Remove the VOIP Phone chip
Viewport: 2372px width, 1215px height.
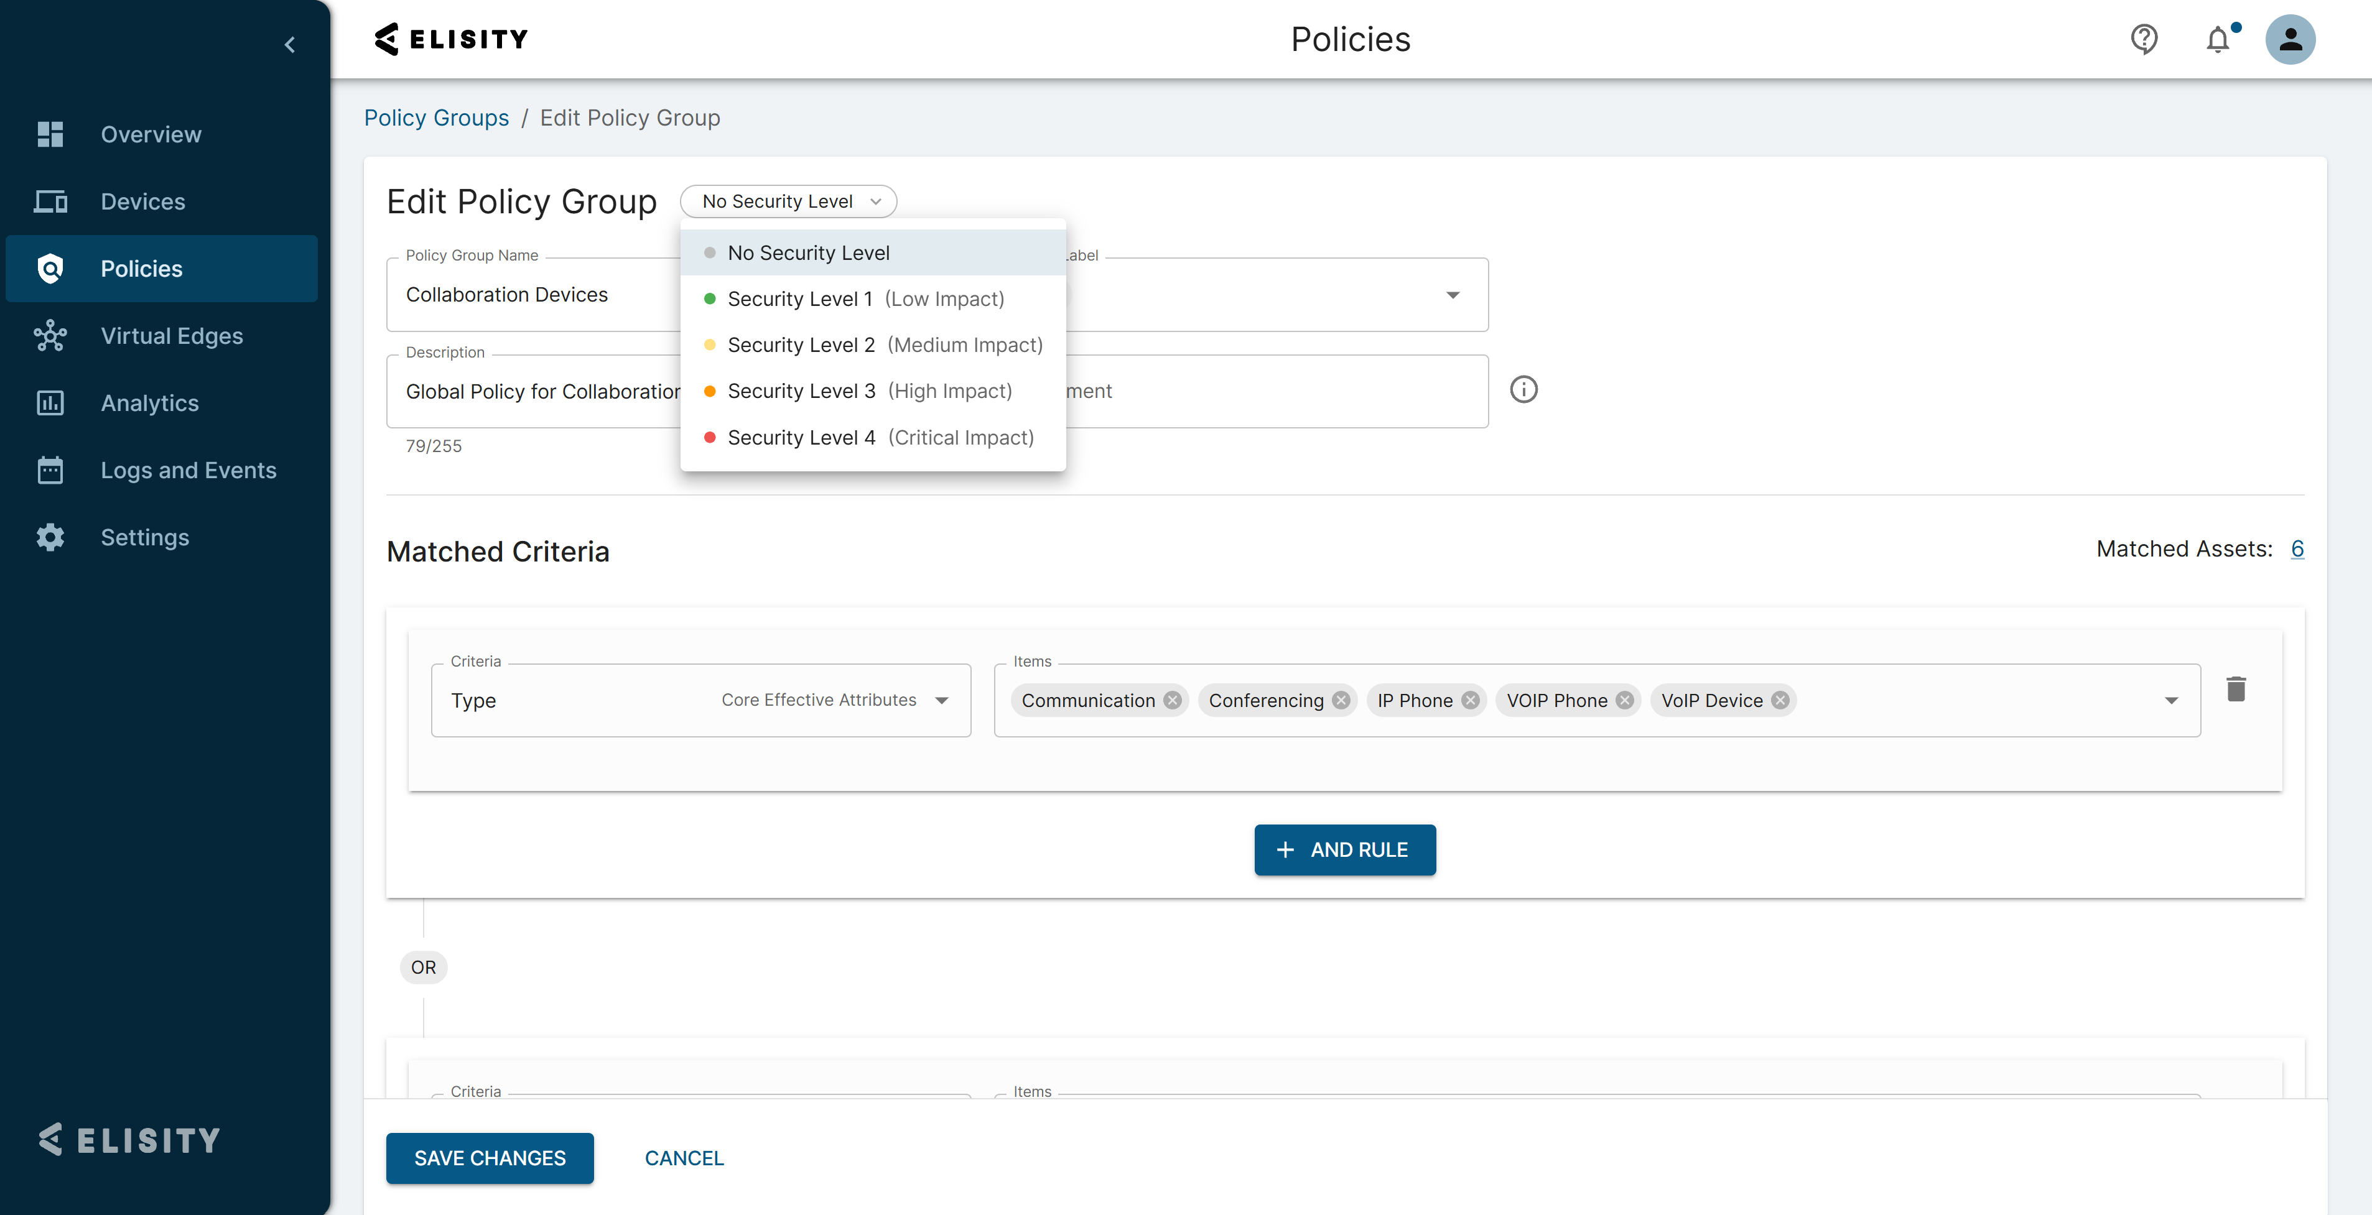pyautogui.click(x=1626, y=701)
